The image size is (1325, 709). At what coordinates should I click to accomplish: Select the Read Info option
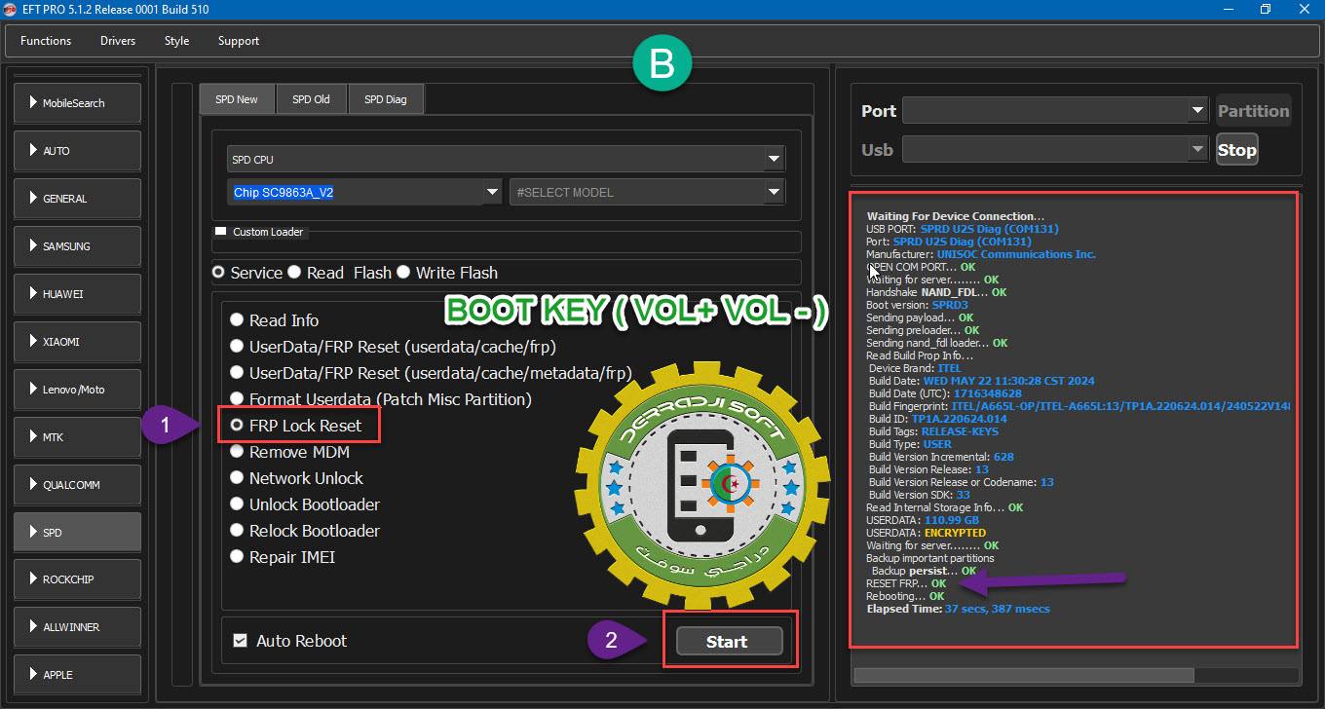pyautogui.click(x=237, y=319)
